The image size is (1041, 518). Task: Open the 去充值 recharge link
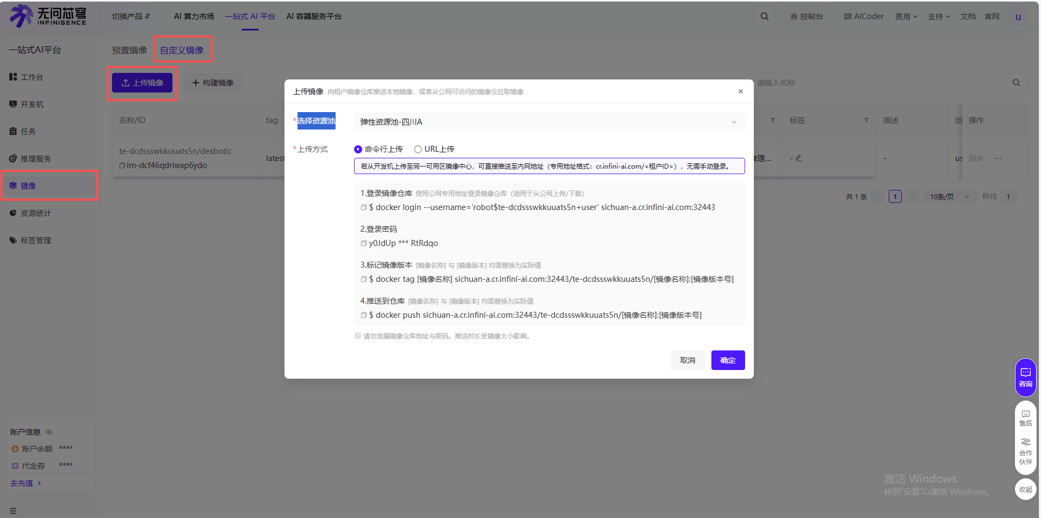[22, 483]
